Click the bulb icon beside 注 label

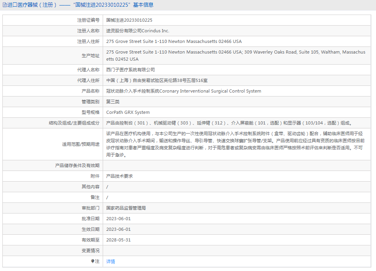[x=92, y=261]
